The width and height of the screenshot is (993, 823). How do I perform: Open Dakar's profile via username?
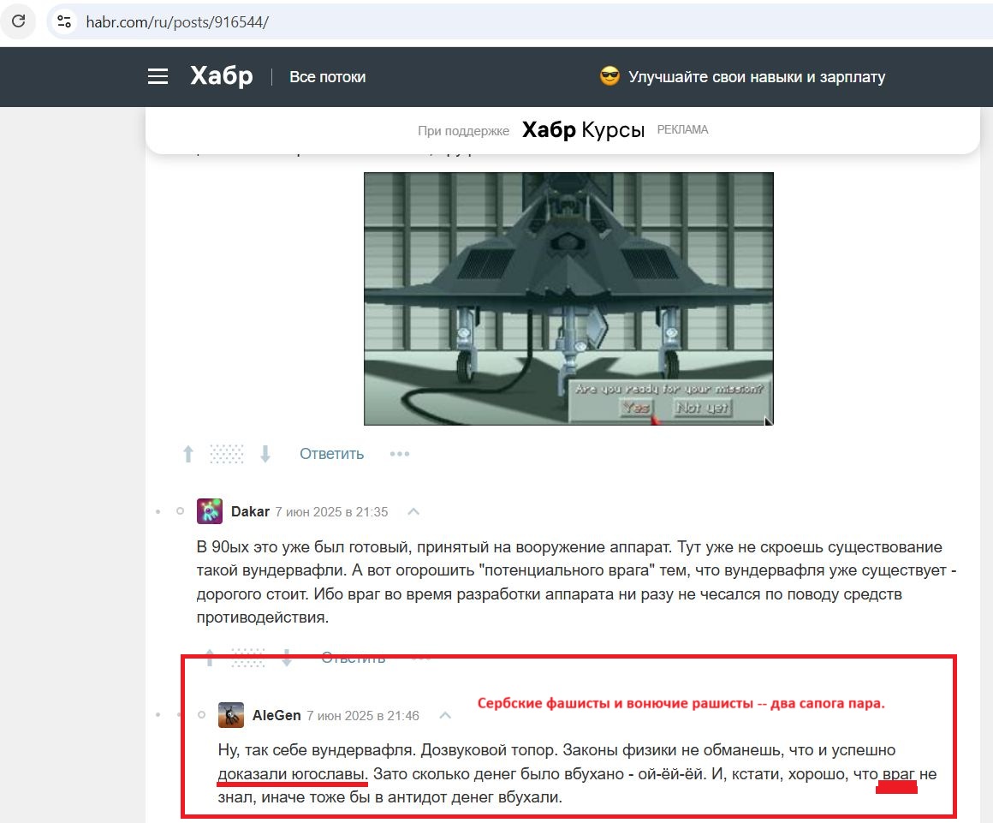250,511
